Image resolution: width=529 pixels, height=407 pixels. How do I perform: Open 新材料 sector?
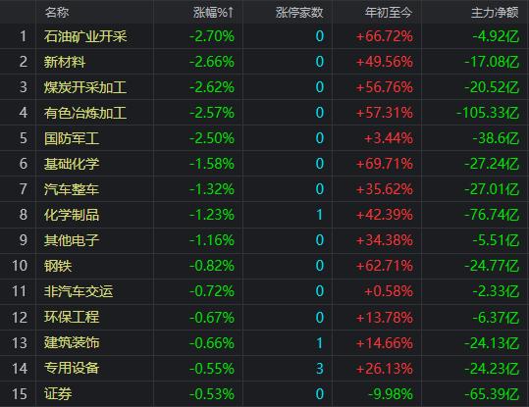click(65, 62)
